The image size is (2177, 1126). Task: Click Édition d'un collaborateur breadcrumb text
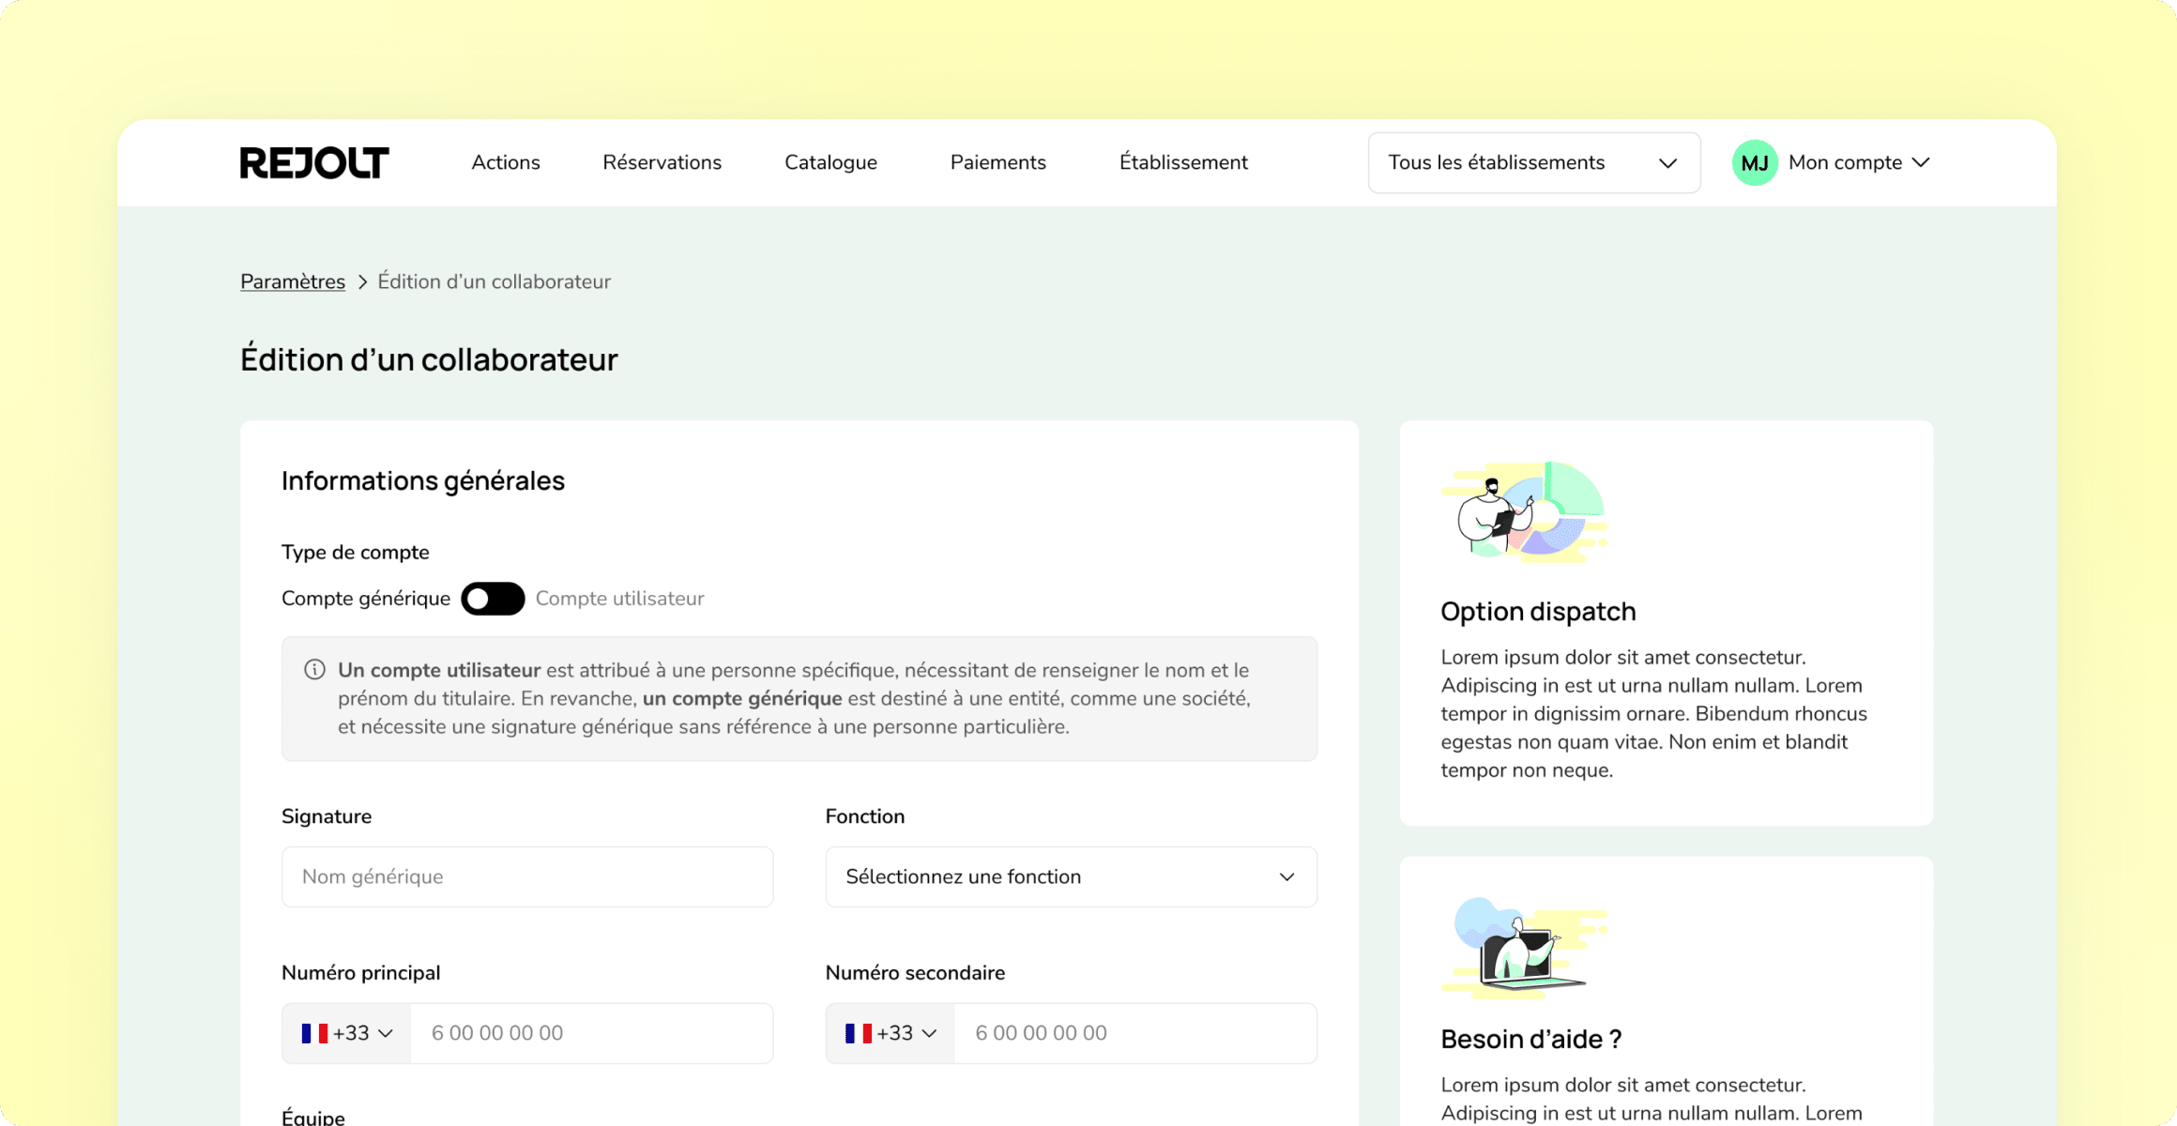point(495,281)
